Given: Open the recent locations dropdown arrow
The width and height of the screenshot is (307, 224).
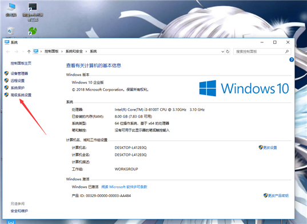Looking at the screenshot, I should click(23, 52).
